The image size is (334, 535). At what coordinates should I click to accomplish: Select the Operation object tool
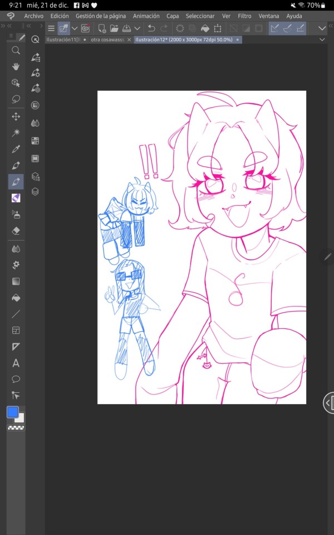point(16,83)
